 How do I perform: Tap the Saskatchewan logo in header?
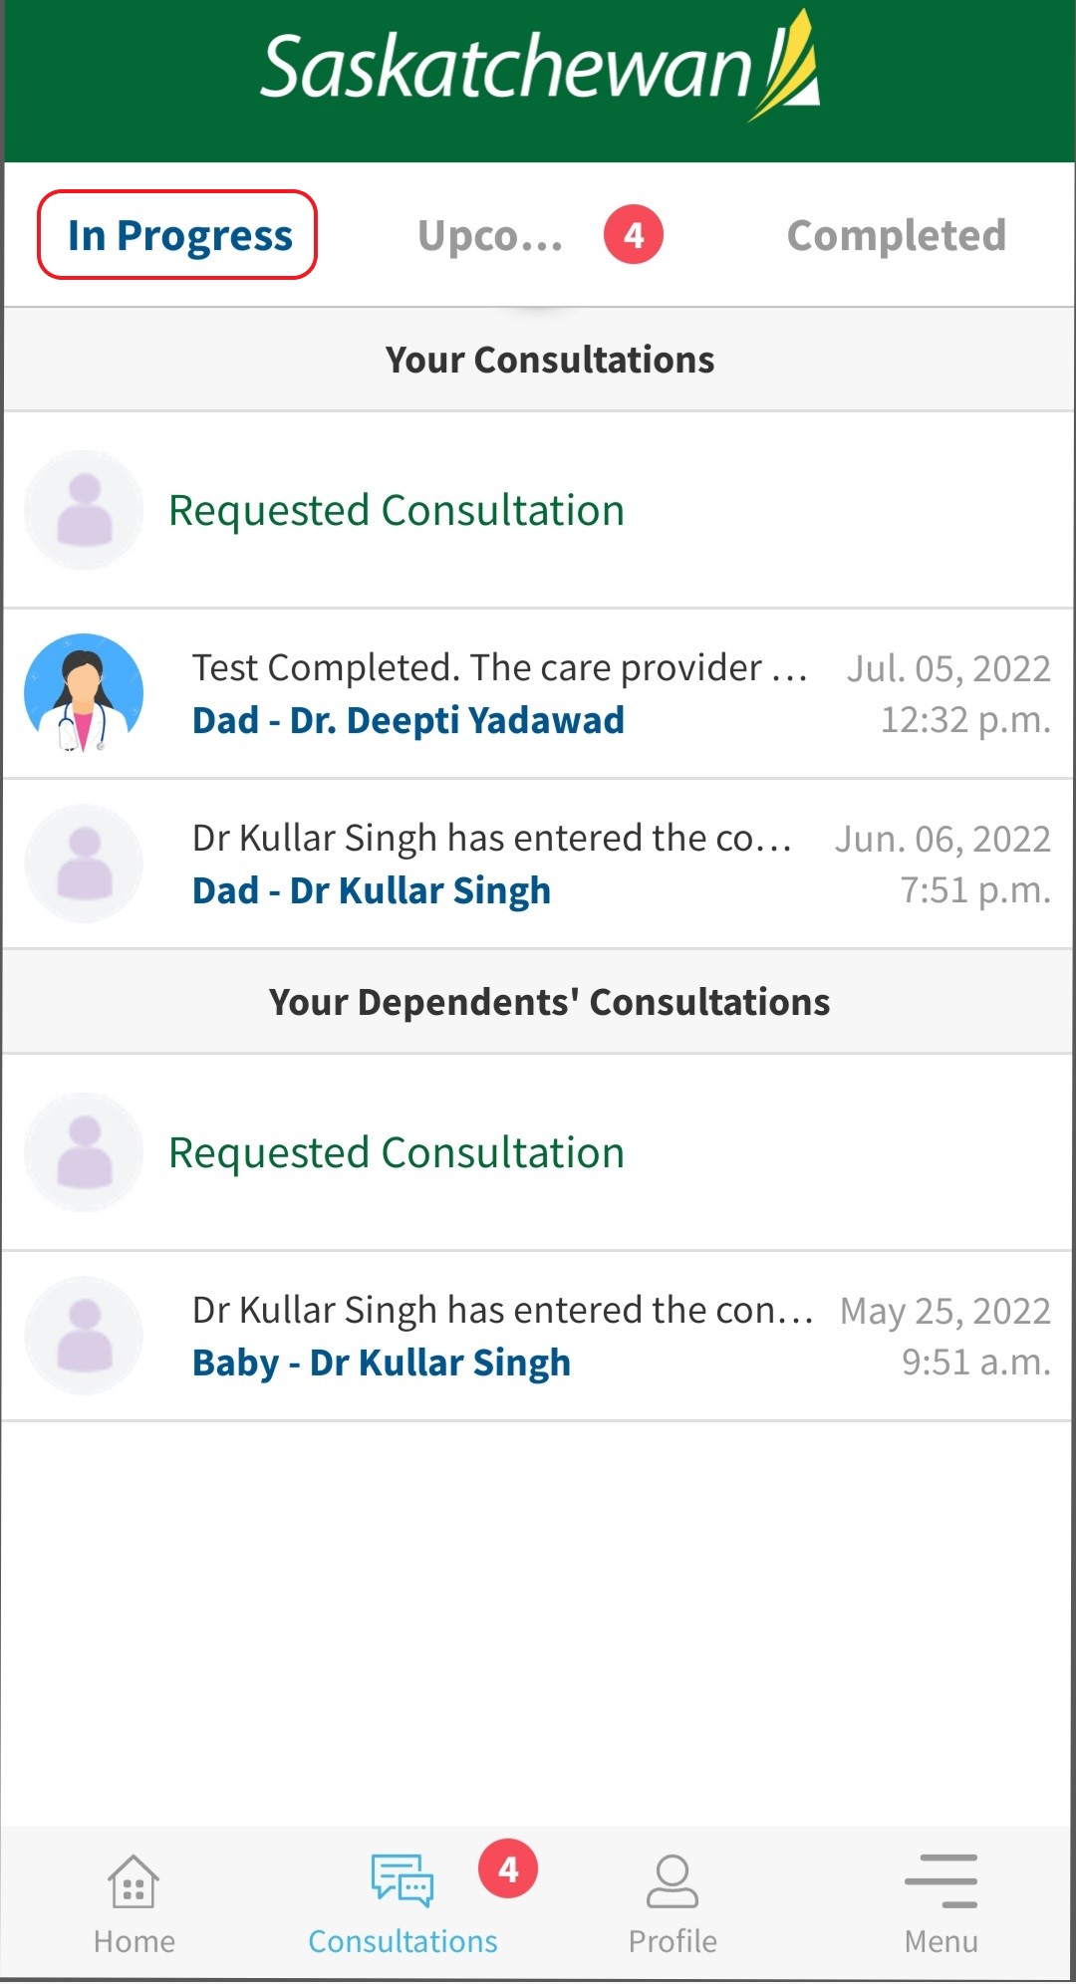pos(539,68)
